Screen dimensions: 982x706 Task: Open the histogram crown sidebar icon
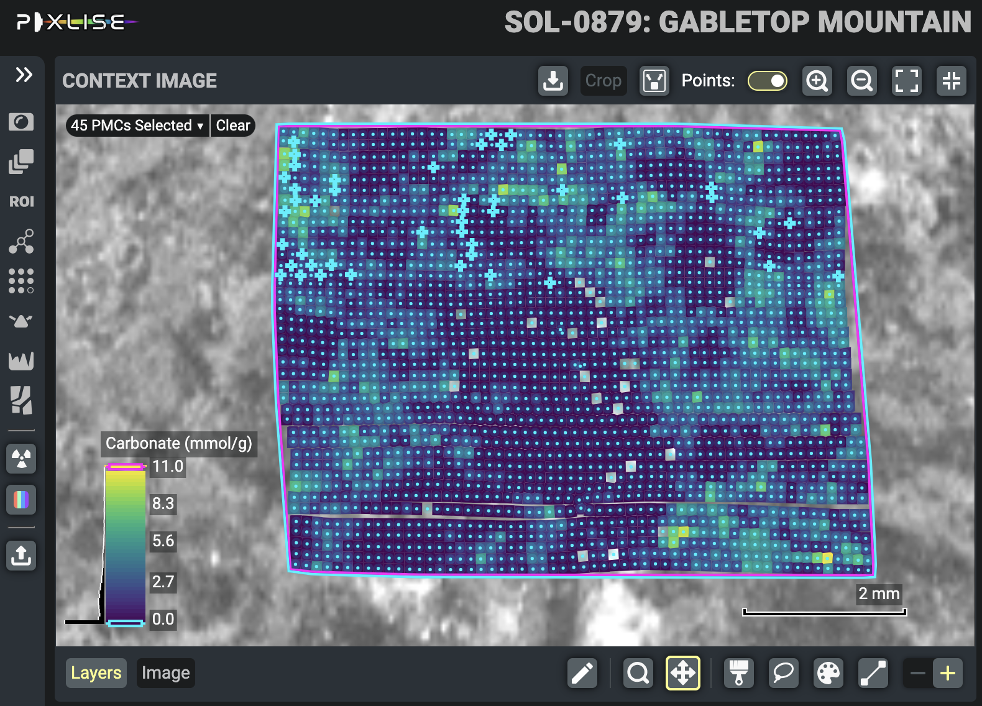(21, 360)
